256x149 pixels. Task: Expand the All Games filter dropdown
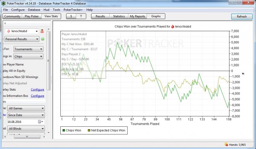tap(43, 108)
